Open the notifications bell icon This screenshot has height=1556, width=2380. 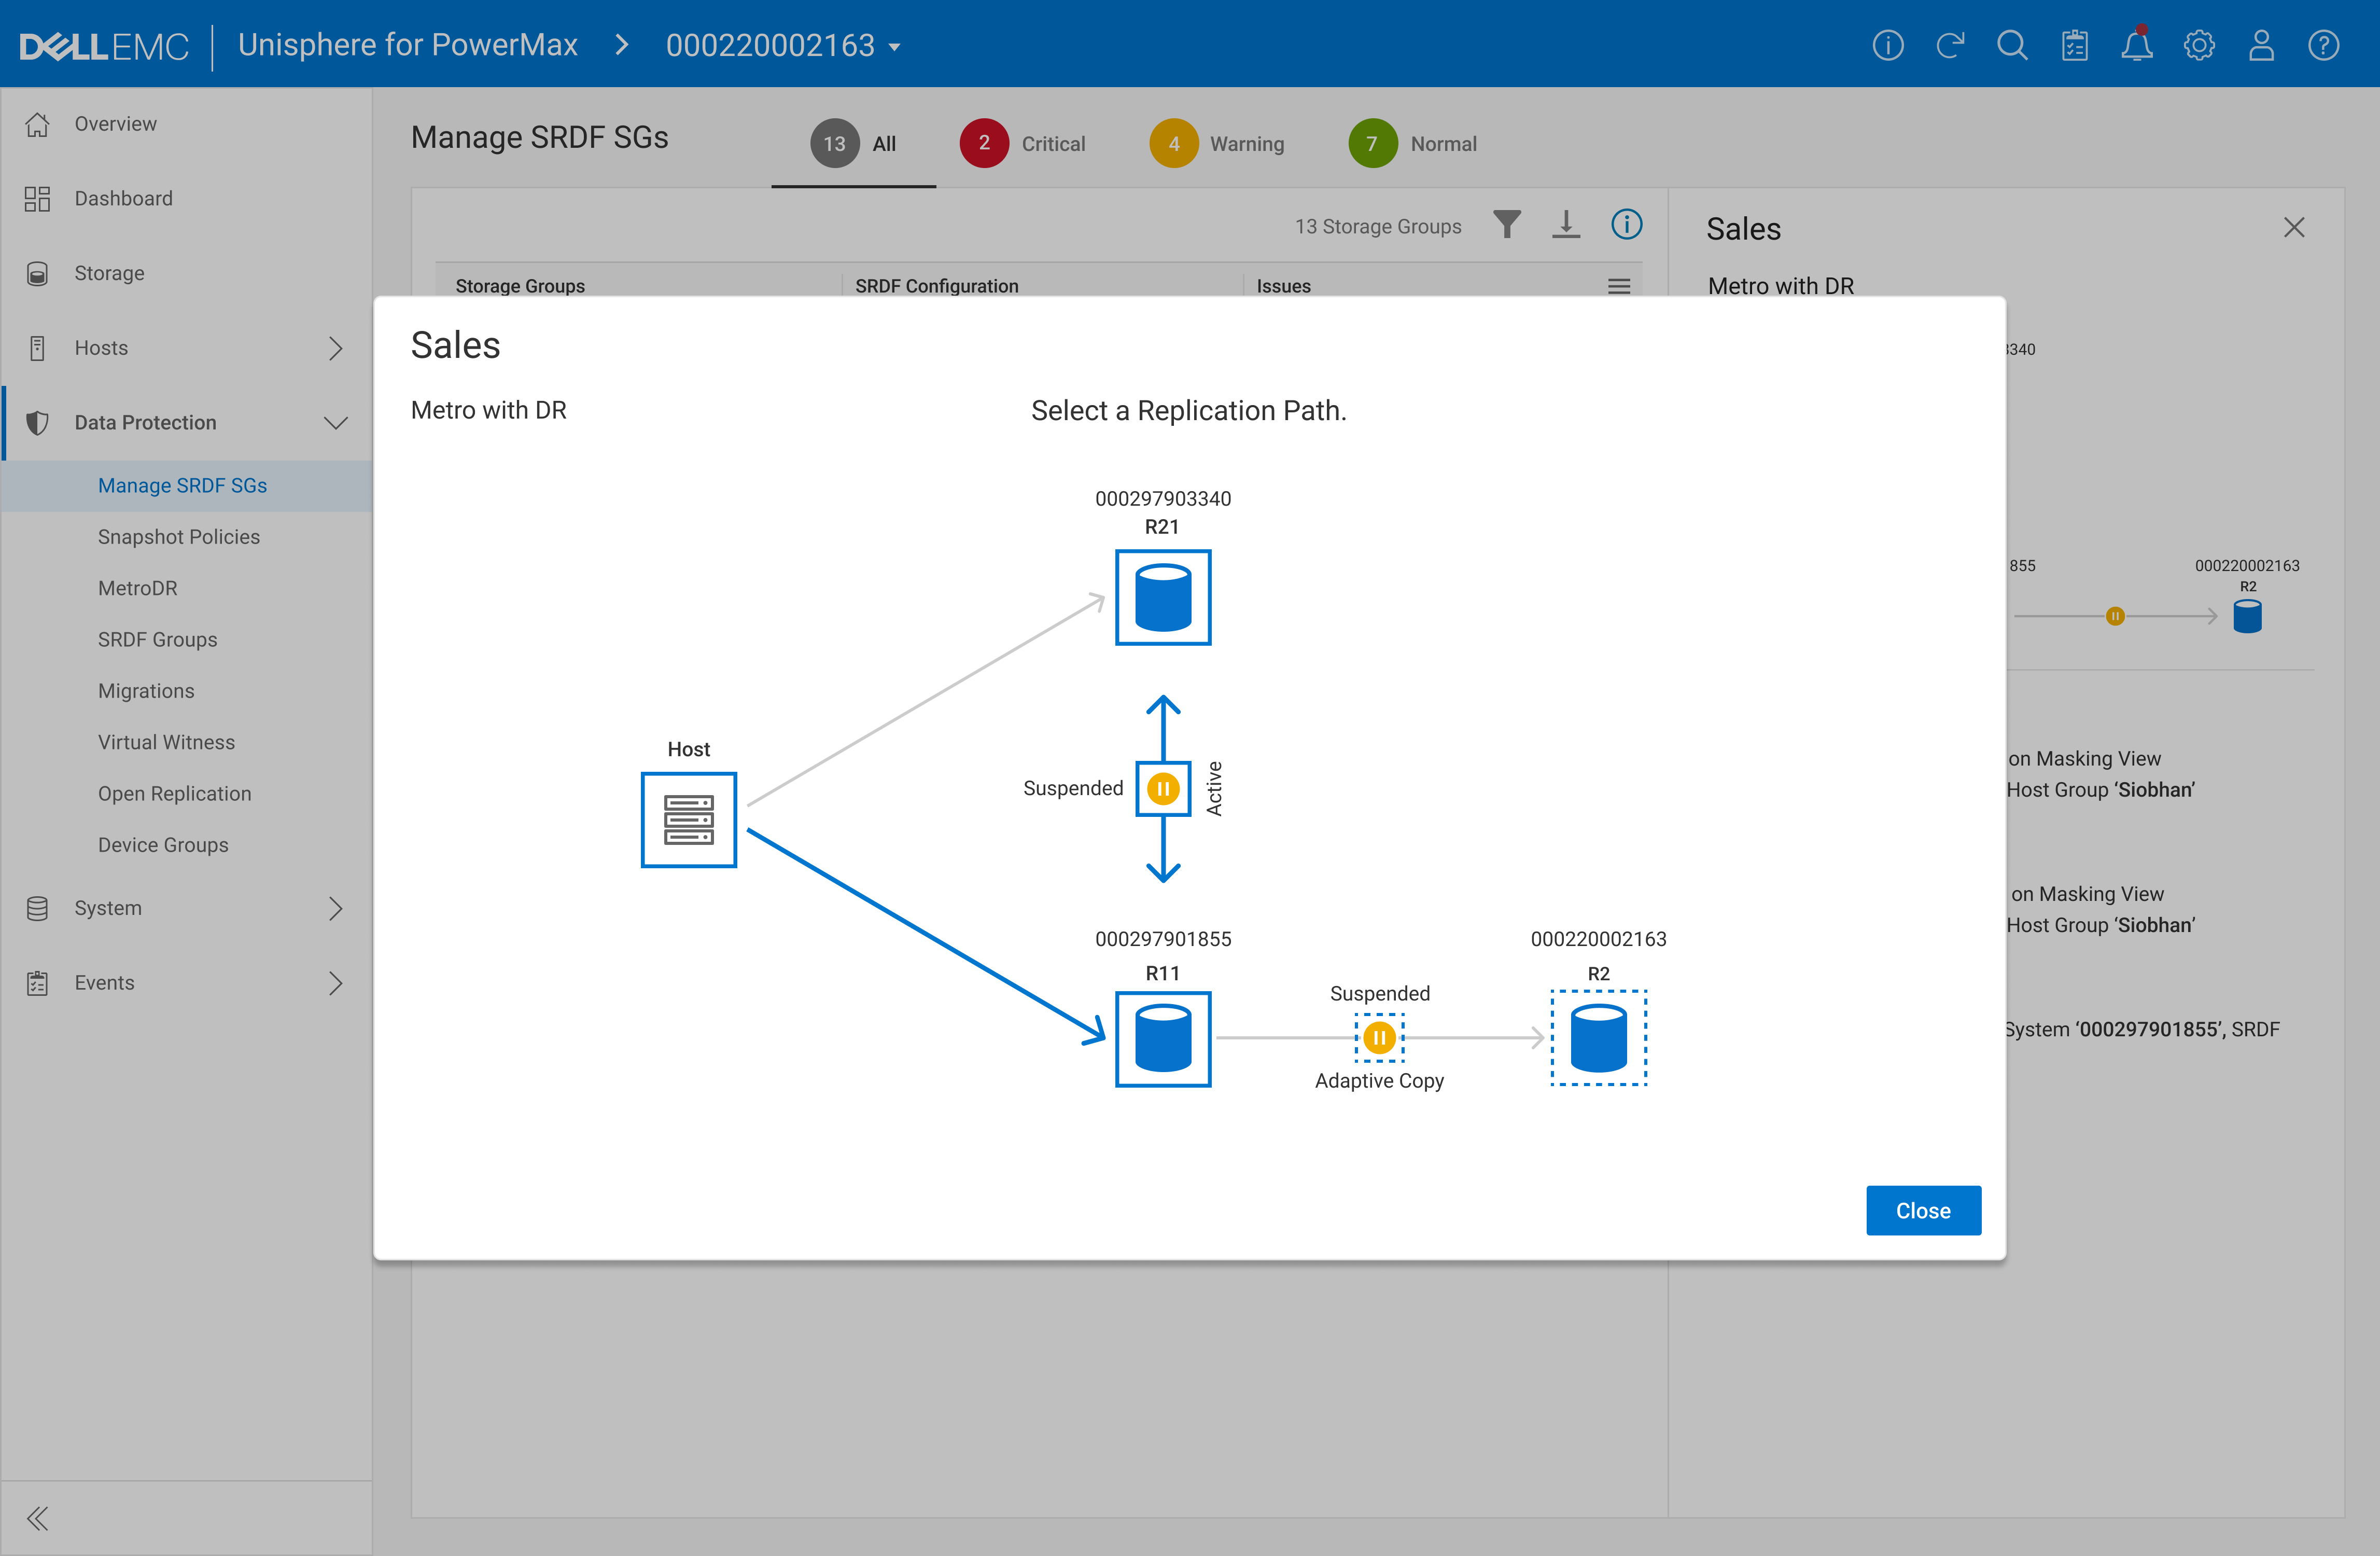(2136, 46)
